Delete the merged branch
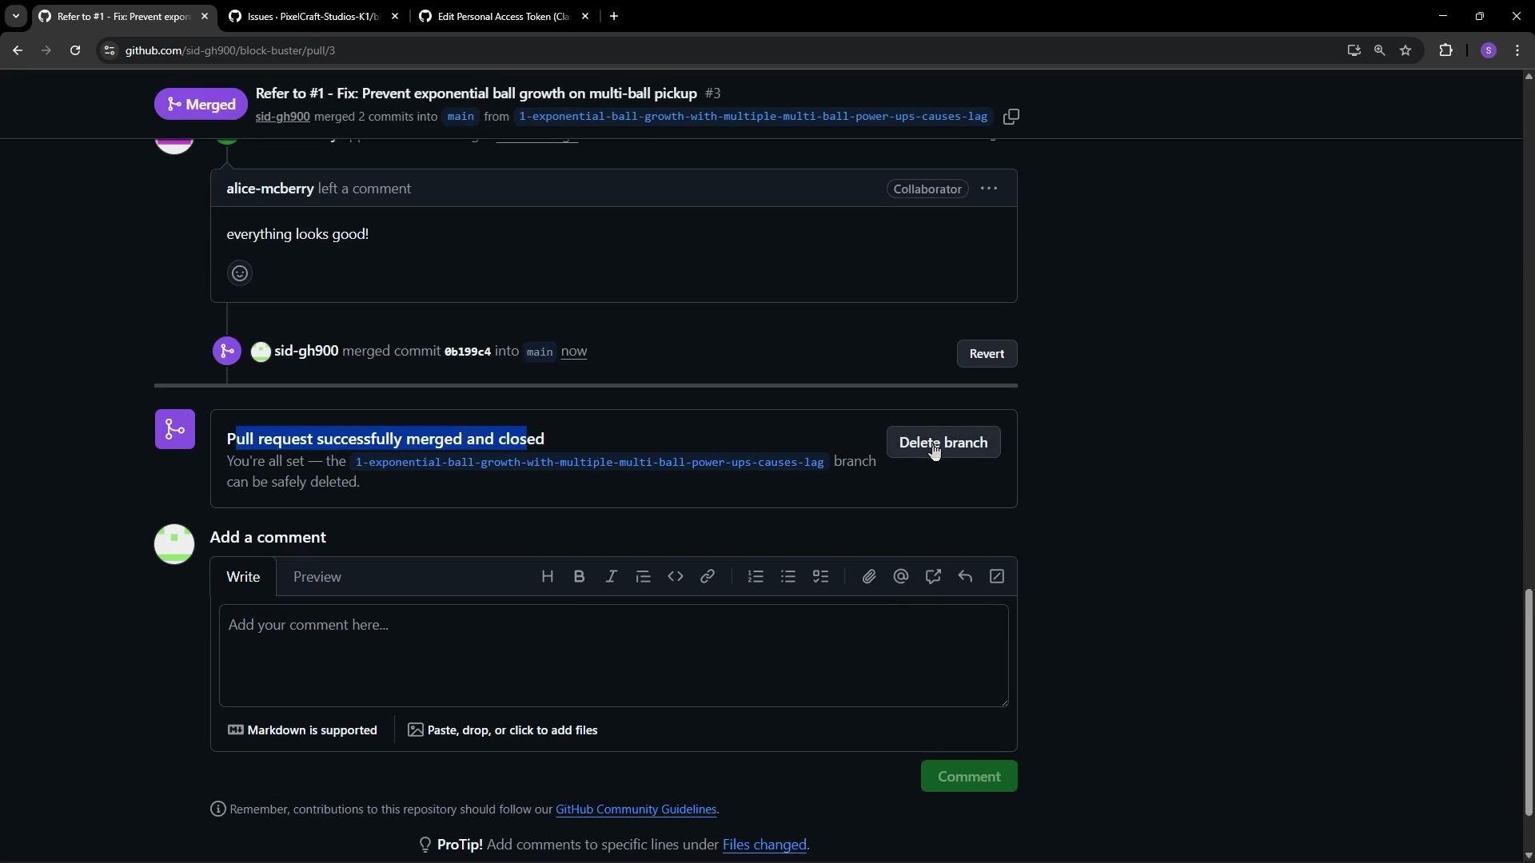The height and width of the screenshot is (863, 1535). (x=943, y=443)
